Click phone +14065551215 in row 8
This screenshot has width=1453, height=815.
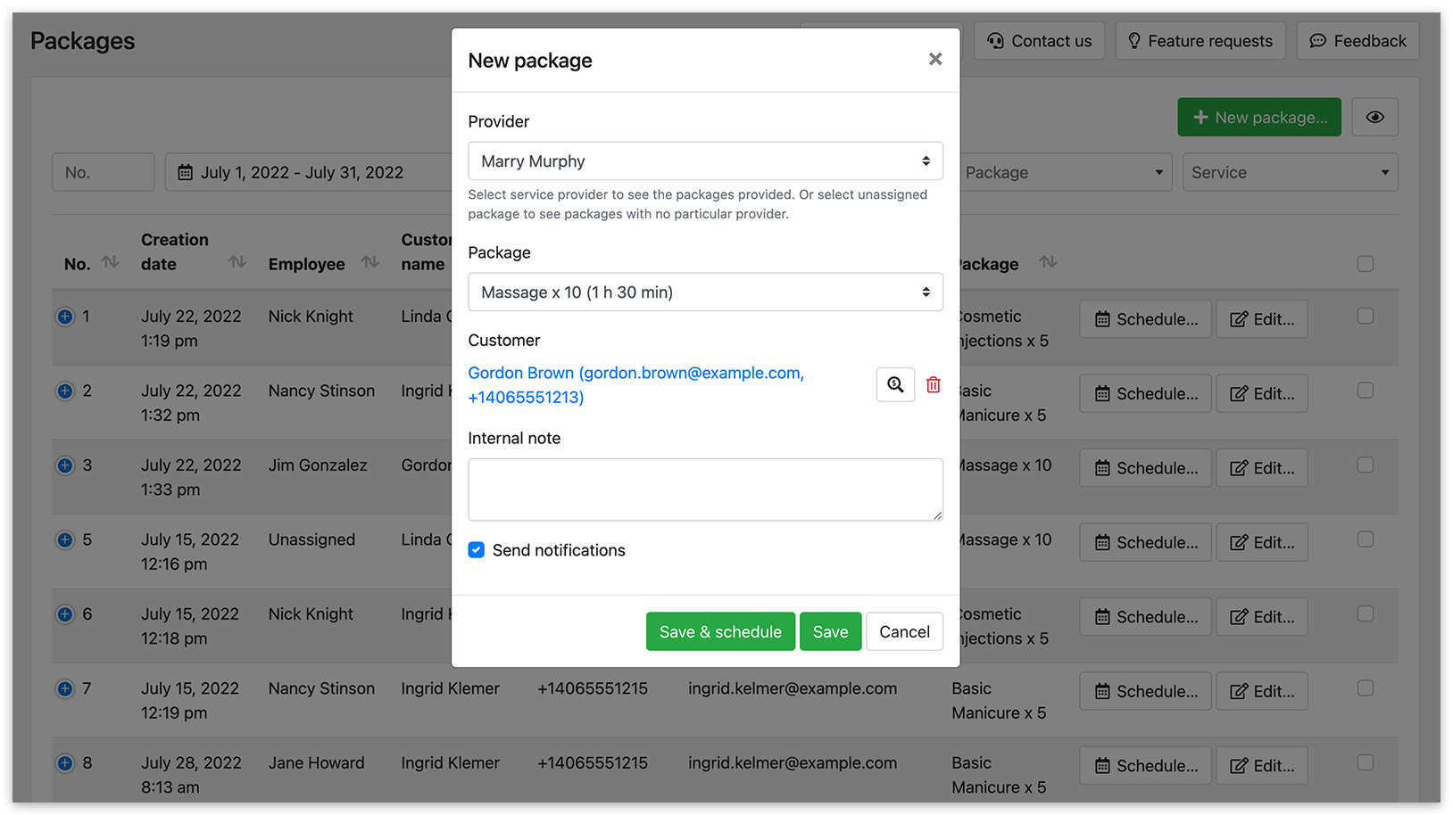coord(593,763)
